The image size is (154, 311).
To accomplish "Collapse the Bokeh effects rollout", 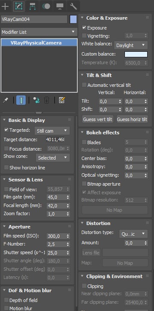I will pos(82,133).
